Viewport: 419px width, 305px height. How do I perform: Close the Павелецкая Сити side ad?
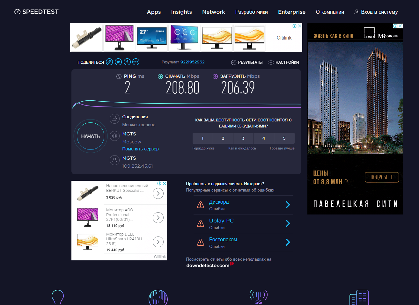[401, 26]
